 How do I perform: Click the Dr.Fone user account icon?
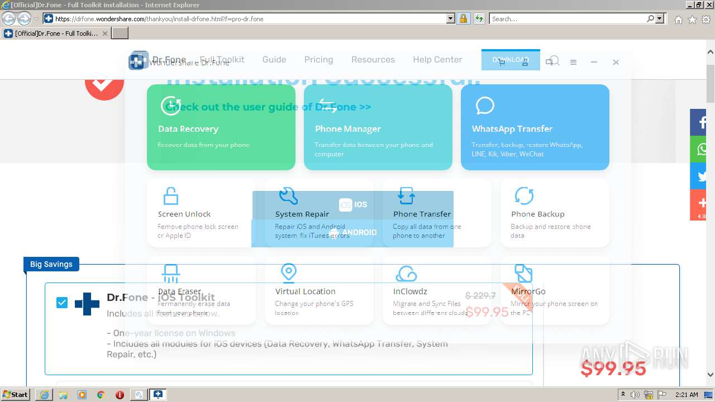tap(525, 62)
